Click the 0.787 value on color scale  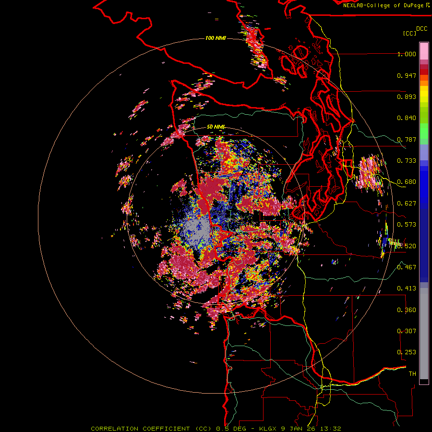click(x=407, y=139)
